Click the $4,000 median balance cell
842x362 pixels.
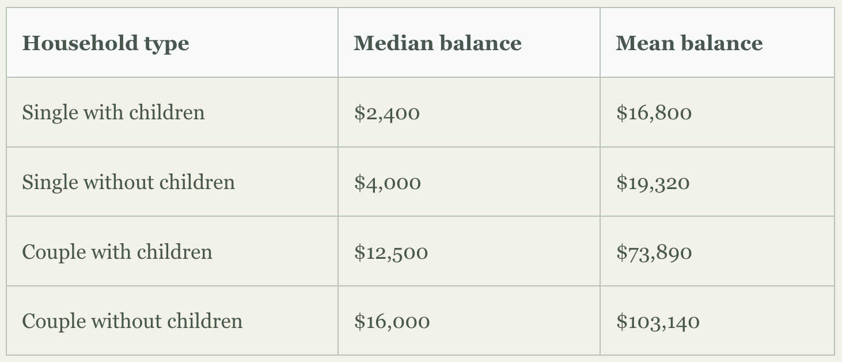tap(469, 182)
